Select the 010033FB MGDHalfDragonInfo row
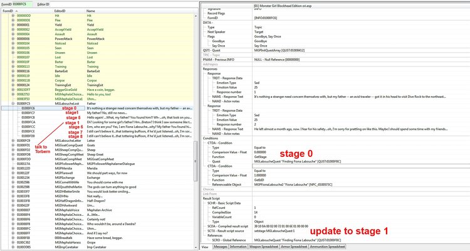Screen dimensions: 470x251 (x=97, y=201)
